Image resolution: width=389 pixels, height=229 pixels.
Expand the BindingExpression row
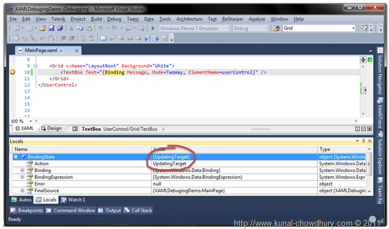pos(22,177)
